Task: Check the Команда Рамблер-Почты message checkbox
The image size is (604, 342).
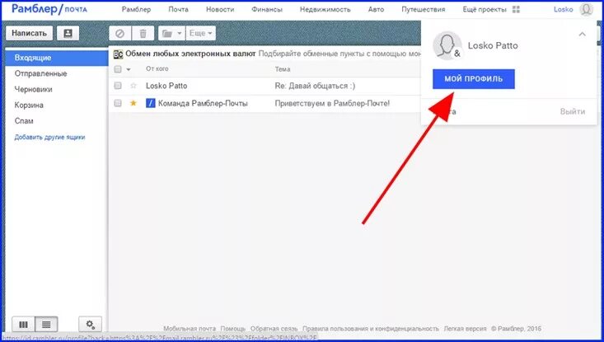Action: pyautogui.click(x=118, y=103)
